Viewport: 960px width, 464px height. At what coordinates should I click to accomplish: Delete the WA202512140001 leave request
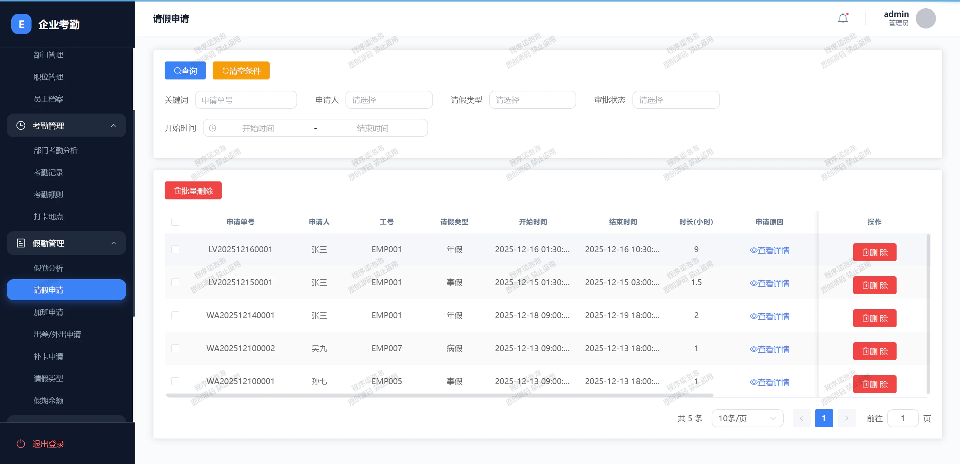click(x=874, y=318)
